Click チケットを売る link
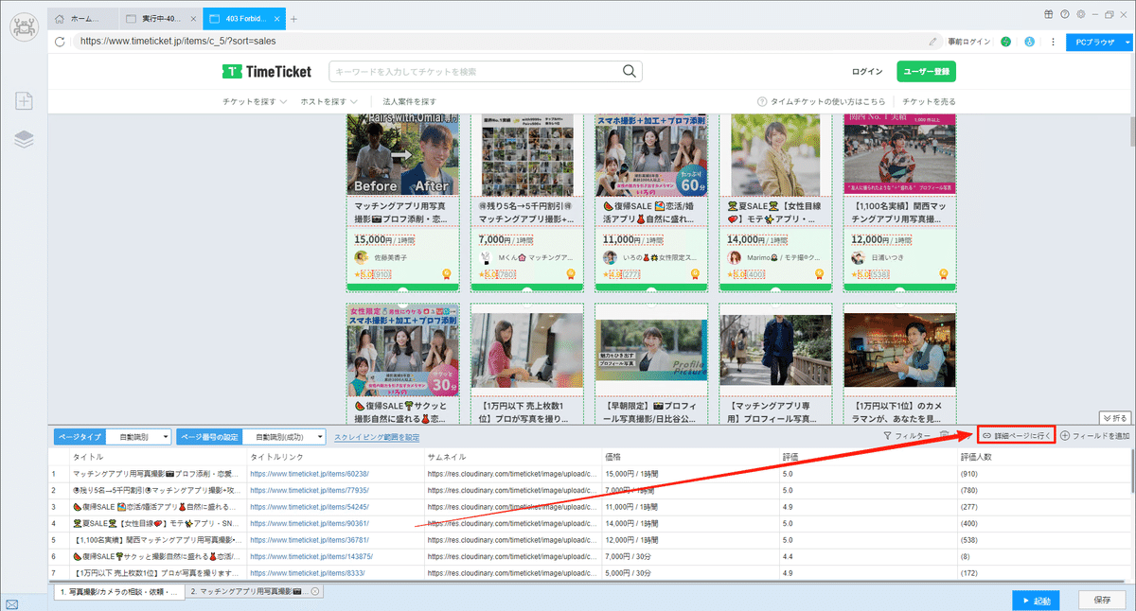The width and height of the screenshot is (1136, 611). pos(929,101)
